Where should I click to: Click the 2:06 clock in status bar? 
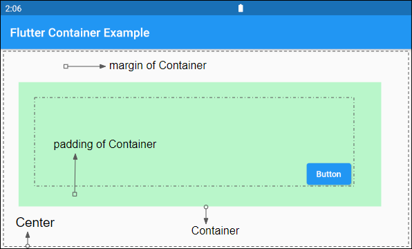[x=13, y=9]
